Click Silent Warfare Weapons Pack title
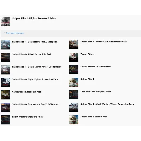This screenshot has width=141, height=141. [x=27, y=117]
